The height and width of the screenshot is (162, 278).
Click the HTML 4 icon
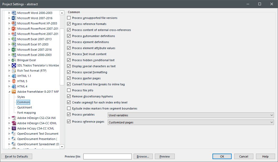[14, 86]
